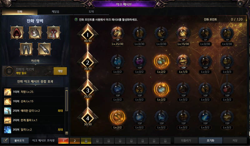Expand the locked 진화의 카르마 row
The height and width of the screenshot is (146, 250).
34,71
